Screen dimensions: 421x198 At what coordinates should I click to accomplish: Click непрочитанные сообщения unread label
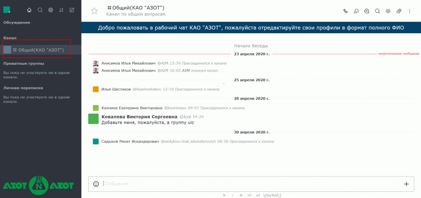pos(399,54)
